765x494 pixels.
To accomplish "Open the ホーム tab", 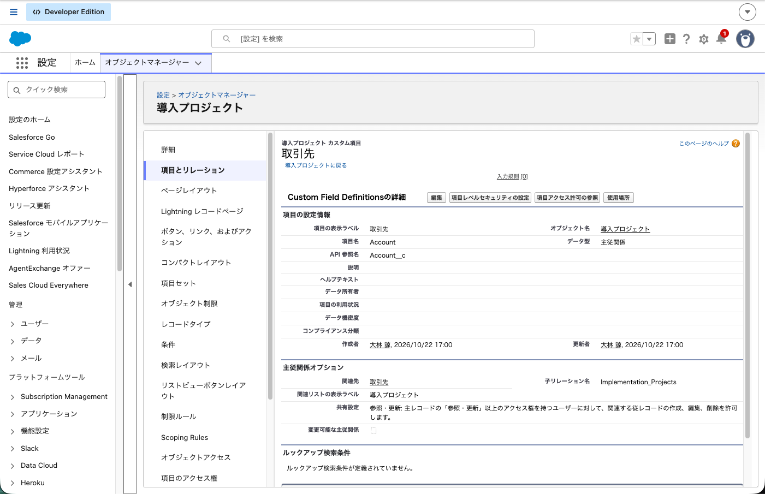I will tap(85, 63).
